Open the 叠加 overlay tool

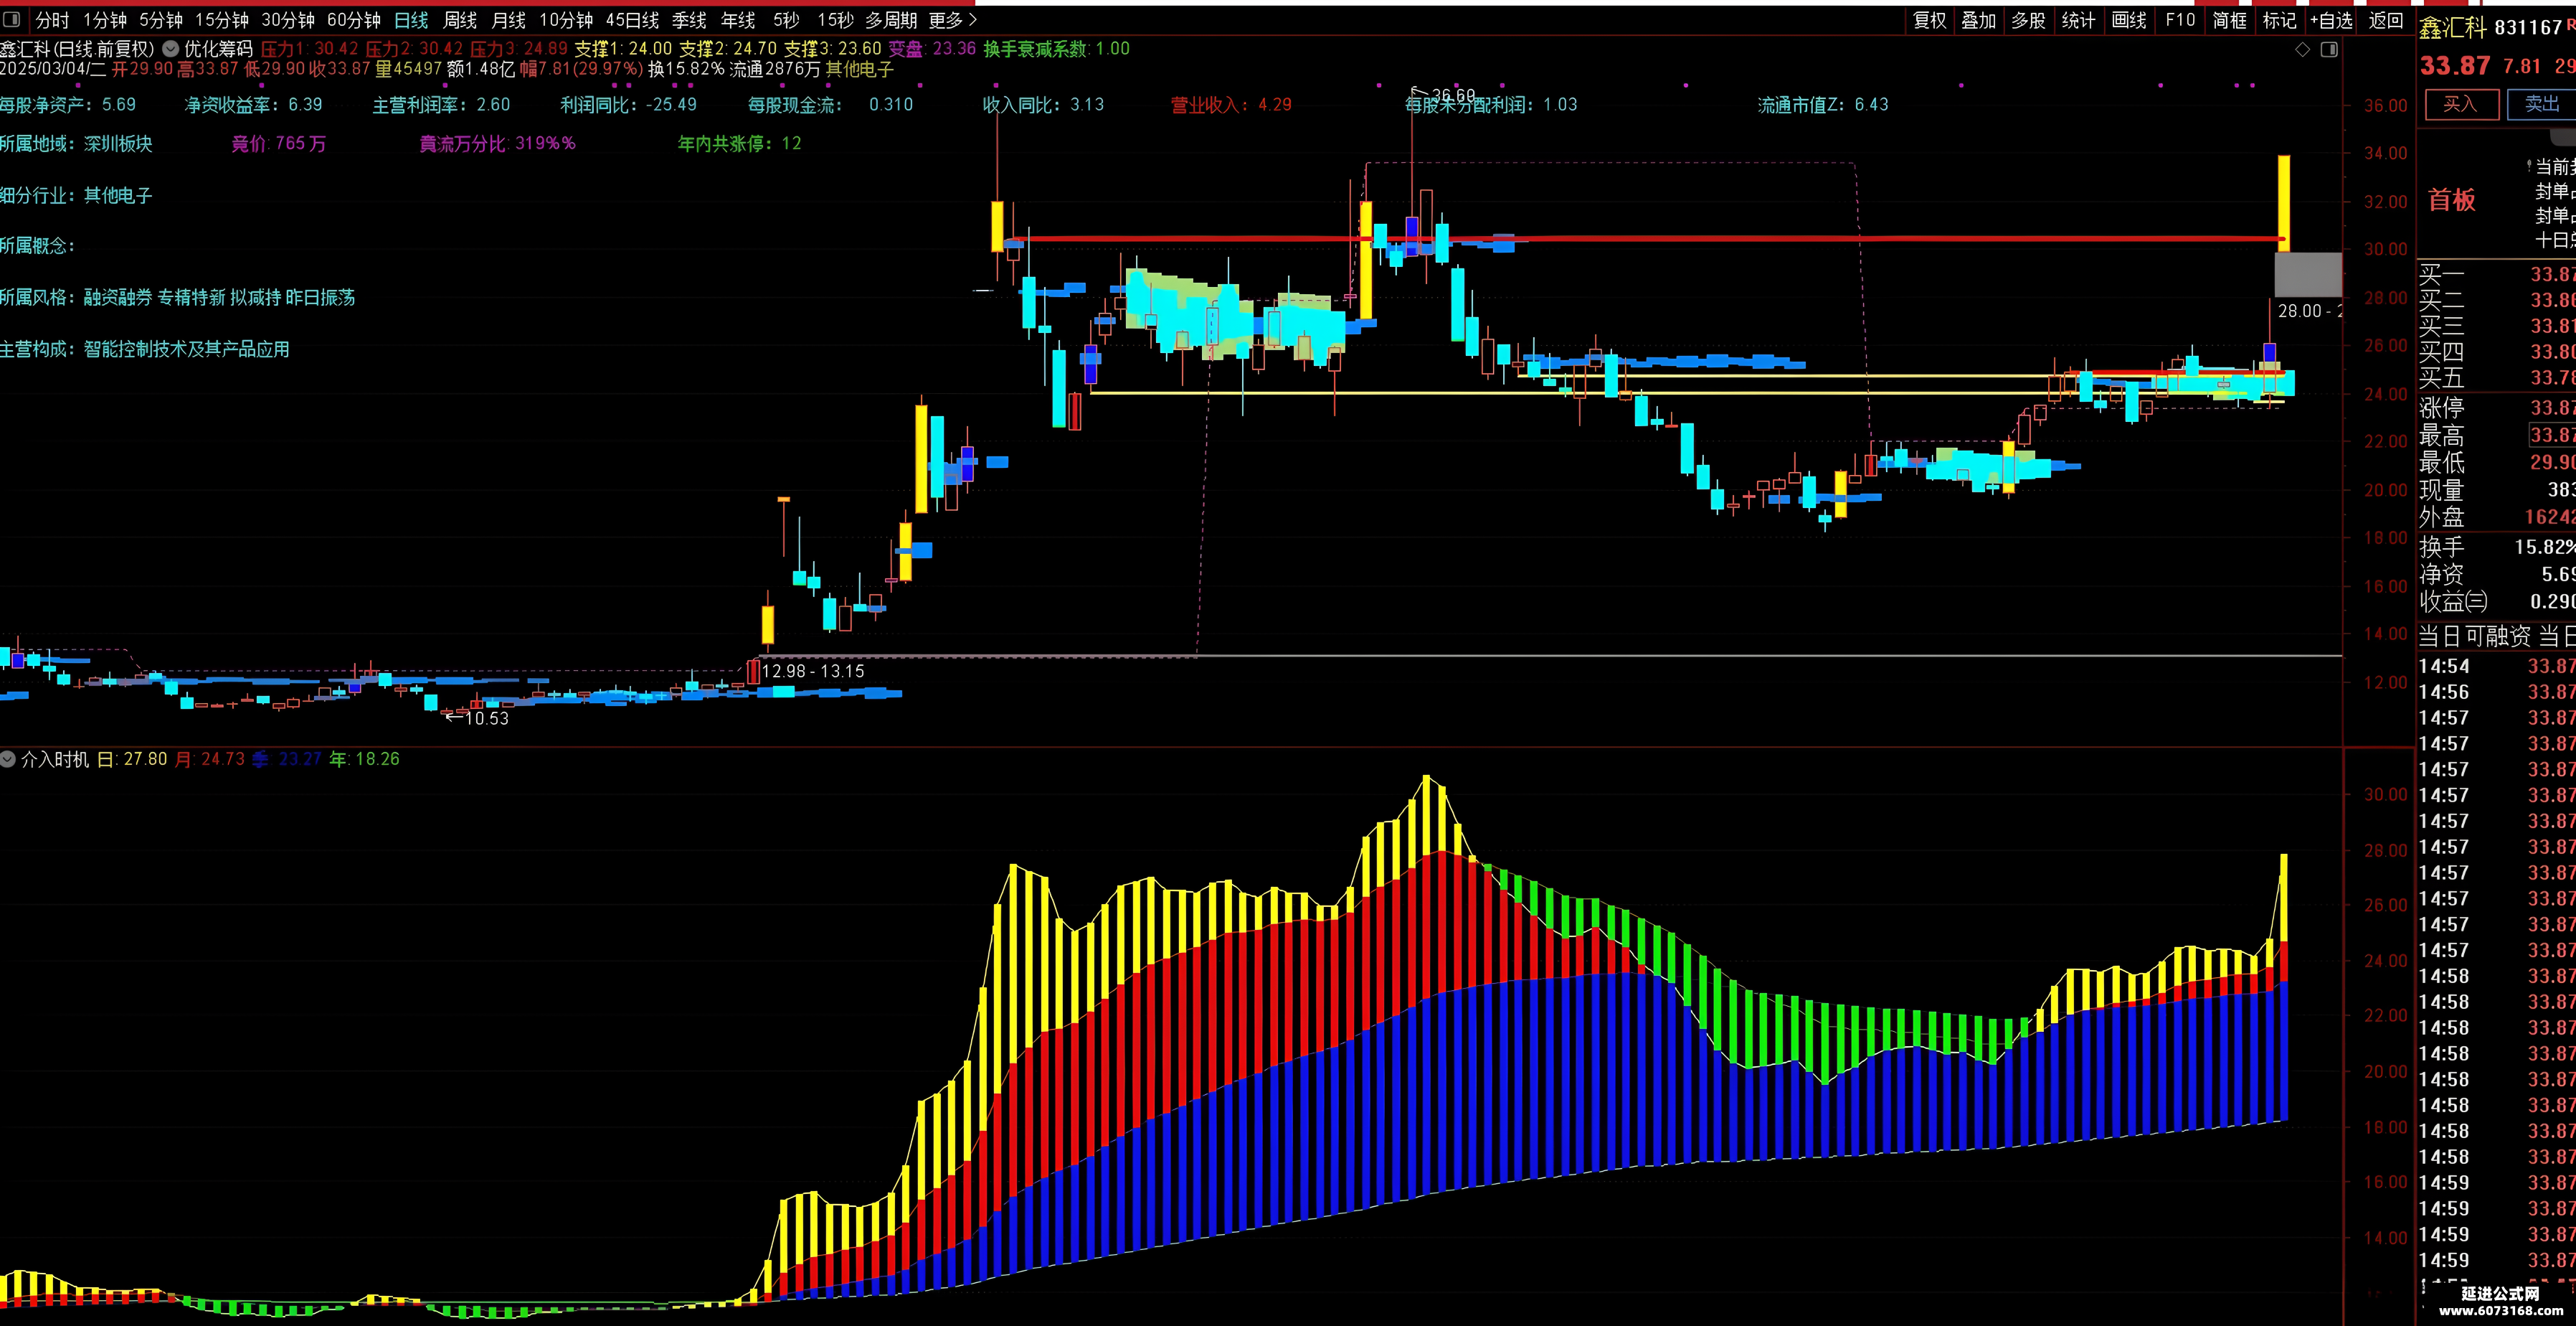(1978, 20)
